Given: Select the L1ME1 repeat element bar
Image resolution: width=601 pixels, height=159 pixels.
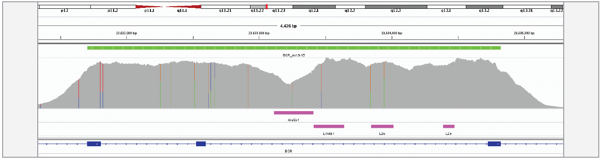Looking at the screenshot, I should click(329, 126).
